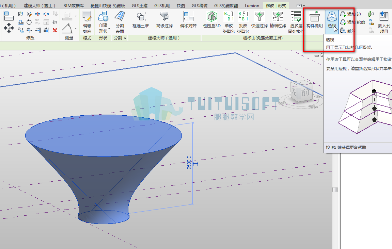The image size is (392, 249).
Task: Select the Copy tool in the 修改 panel
Action: pos(21,30)
